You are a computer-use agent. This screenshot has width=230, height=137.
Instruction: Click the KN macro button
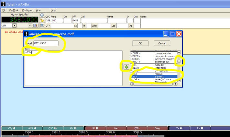click(x=73, y=128)
